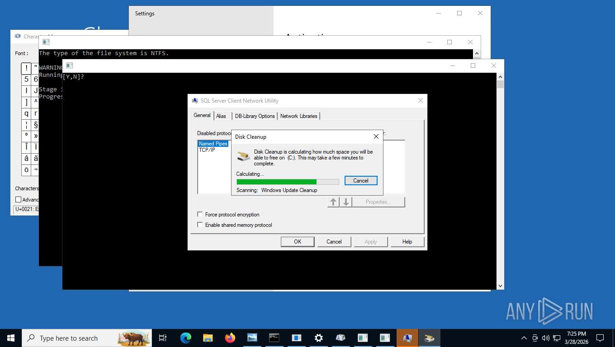The width and height of the screenshot is (615, 347).
Task: Open File Explorer from the taskbar
Action: pos(208,338)
